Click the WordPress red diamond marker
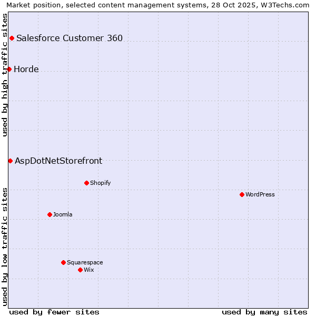This screenshot has width=316, height=316. coord(242,194)
